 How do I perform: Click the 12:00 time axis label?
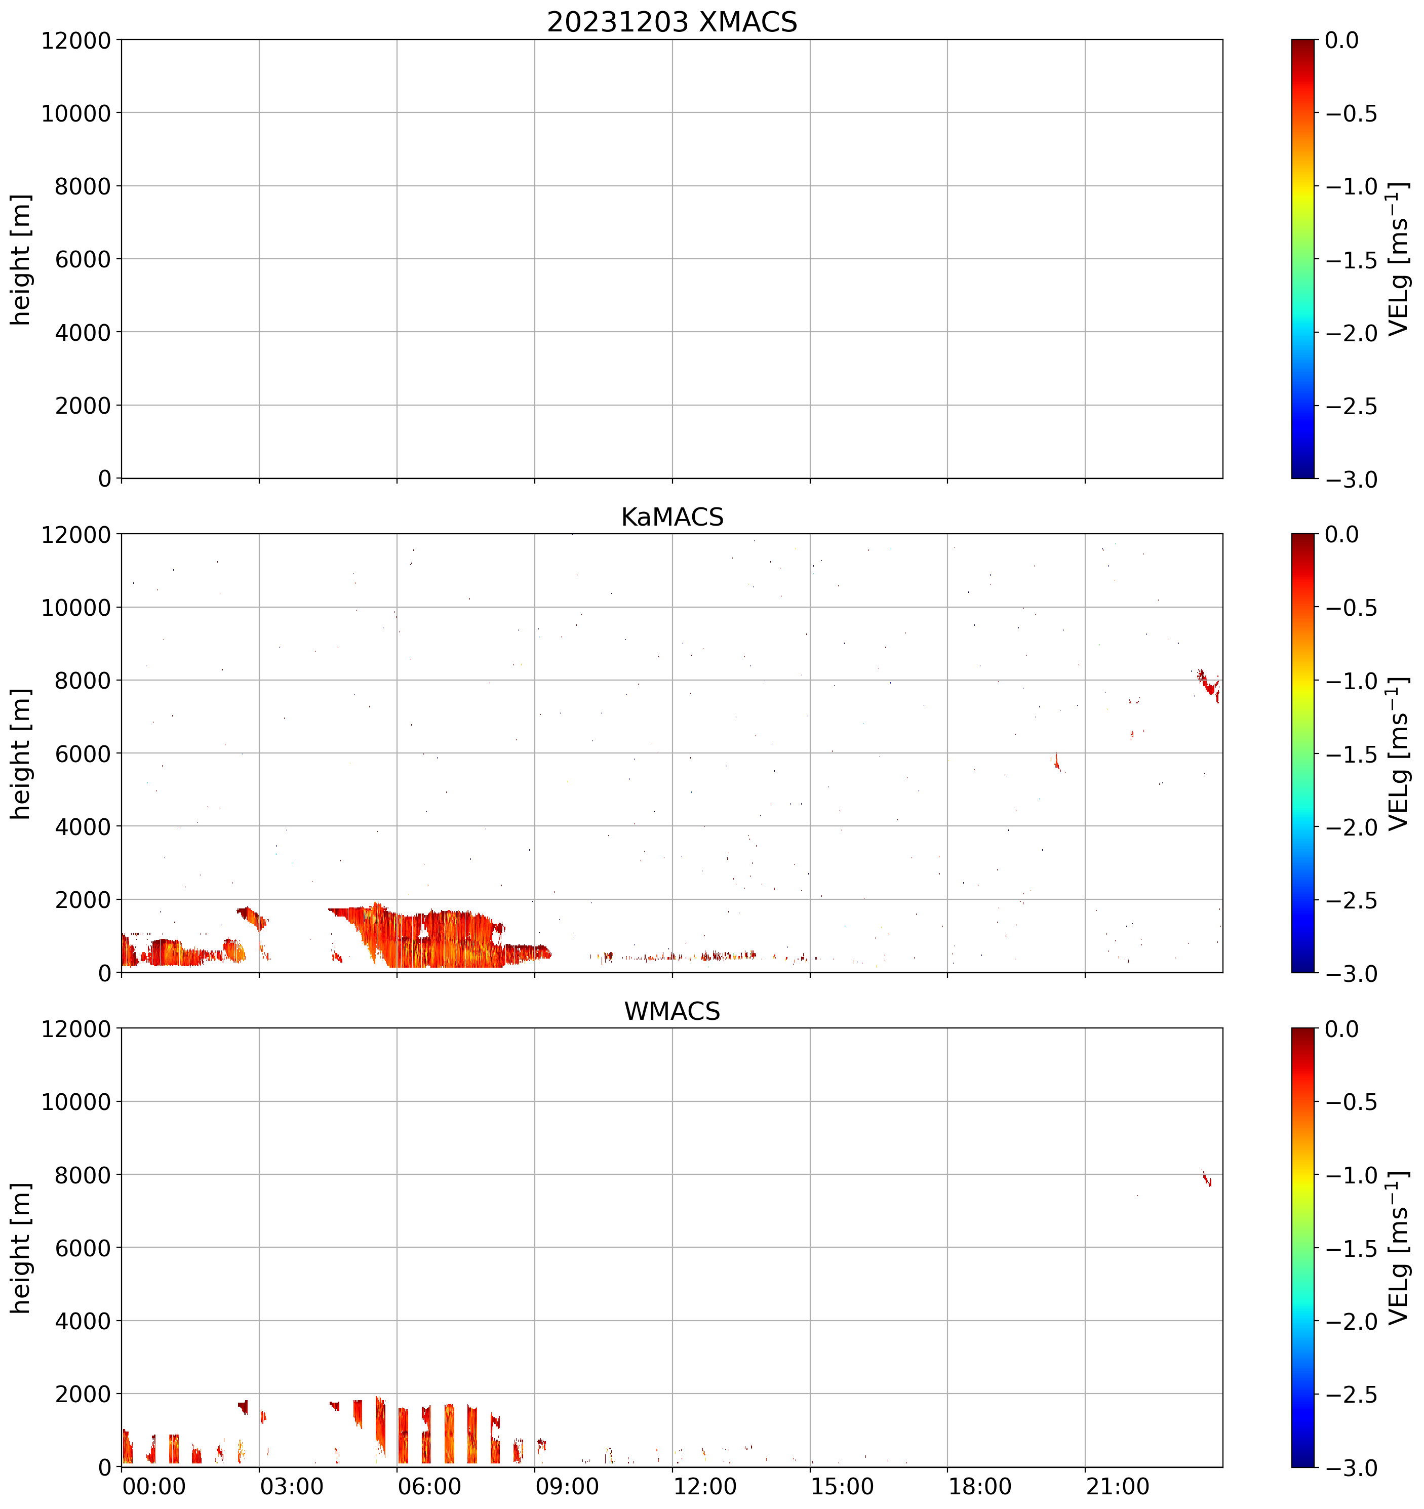click(x=705, y=1486)
